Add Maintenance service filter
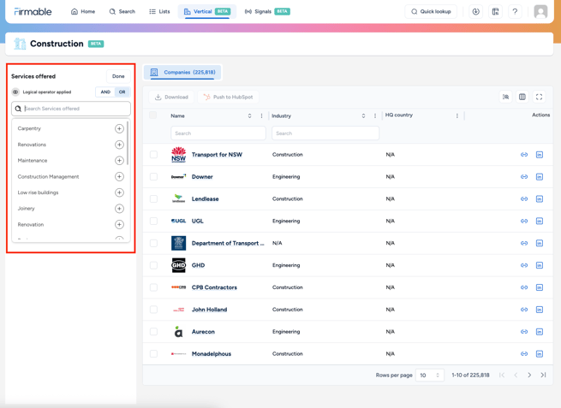The width and height of the screenshot is (561, 408). pos(119,161)
